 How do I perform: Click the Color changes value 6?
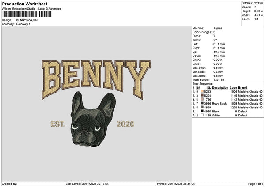tap(214, 32)
